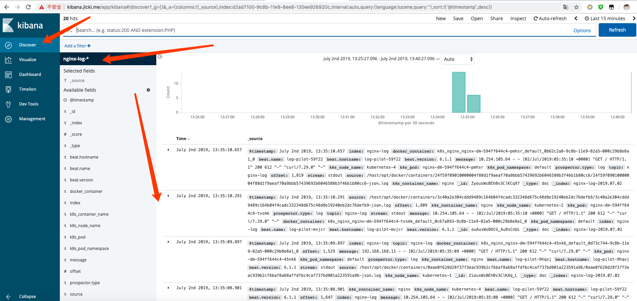Expand the first log row at 13:35:10.657
637x301 pixels.
point(168,150)
